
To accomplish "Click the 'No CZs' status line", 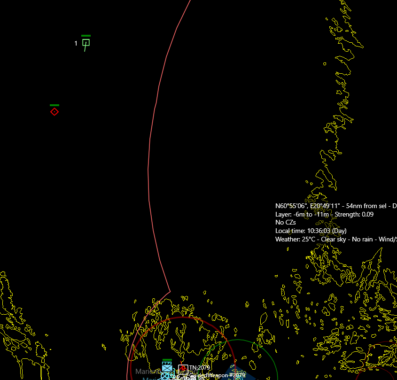I will [x=285, y=223].
